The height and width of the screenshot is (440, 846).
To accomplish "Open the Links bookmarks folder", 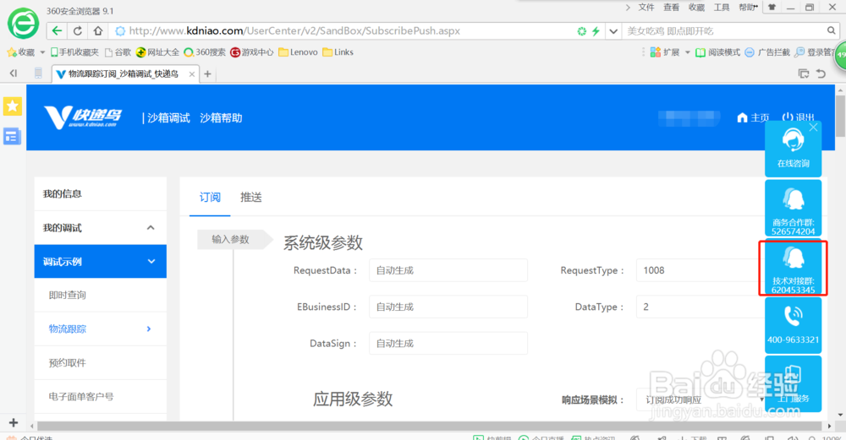I will click(x=338, y=52).
